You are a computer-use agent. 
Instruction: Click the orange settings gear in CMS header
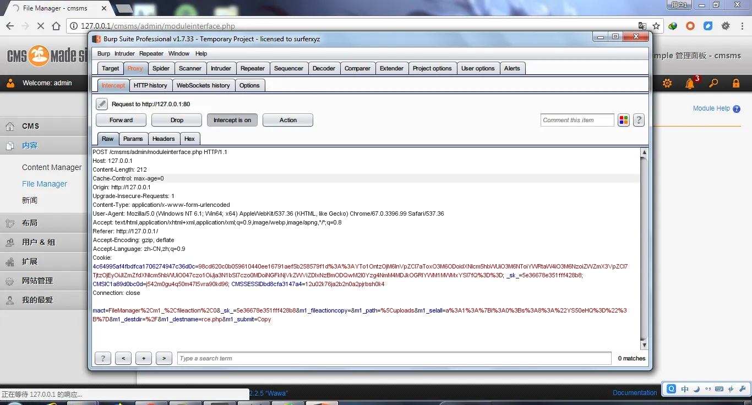tap(667, 84)
